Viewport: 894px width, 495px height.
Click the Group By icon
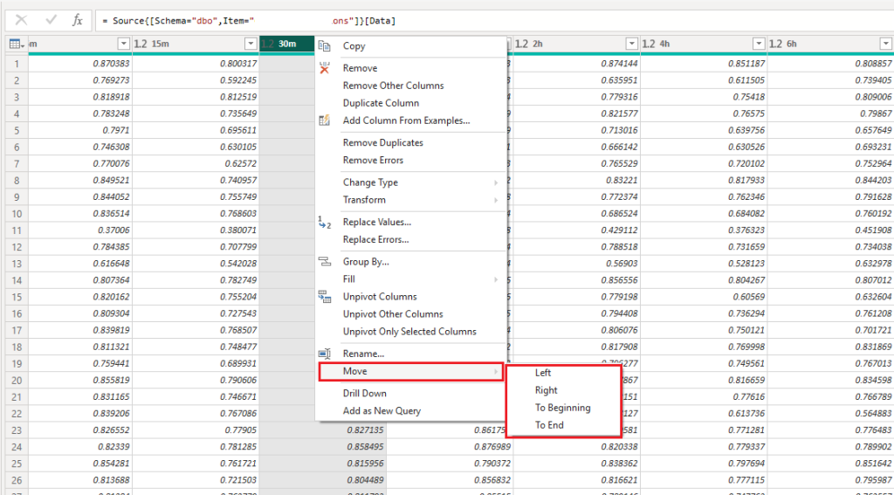pos(325,262)
